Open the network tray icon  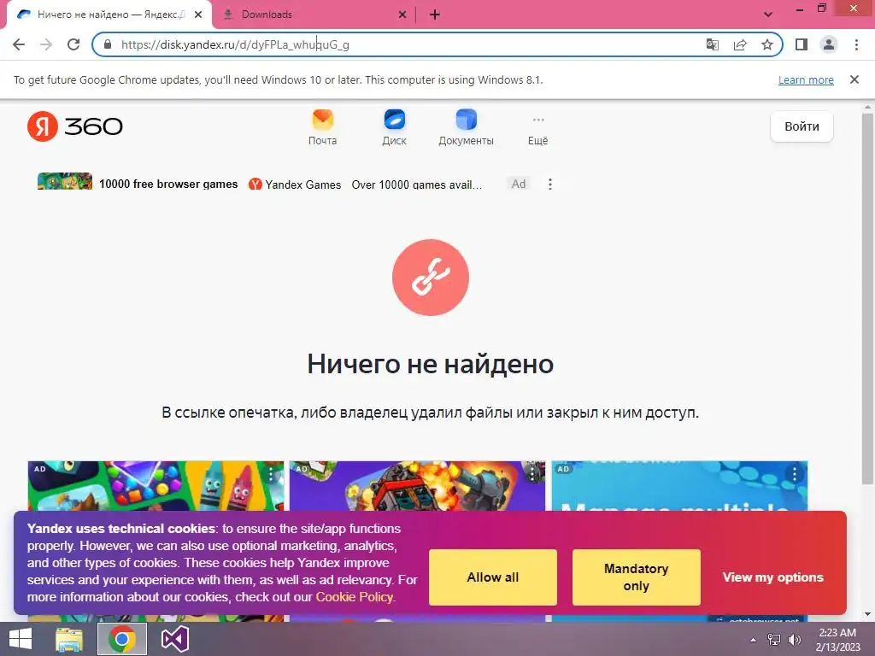tap(774, 640)
